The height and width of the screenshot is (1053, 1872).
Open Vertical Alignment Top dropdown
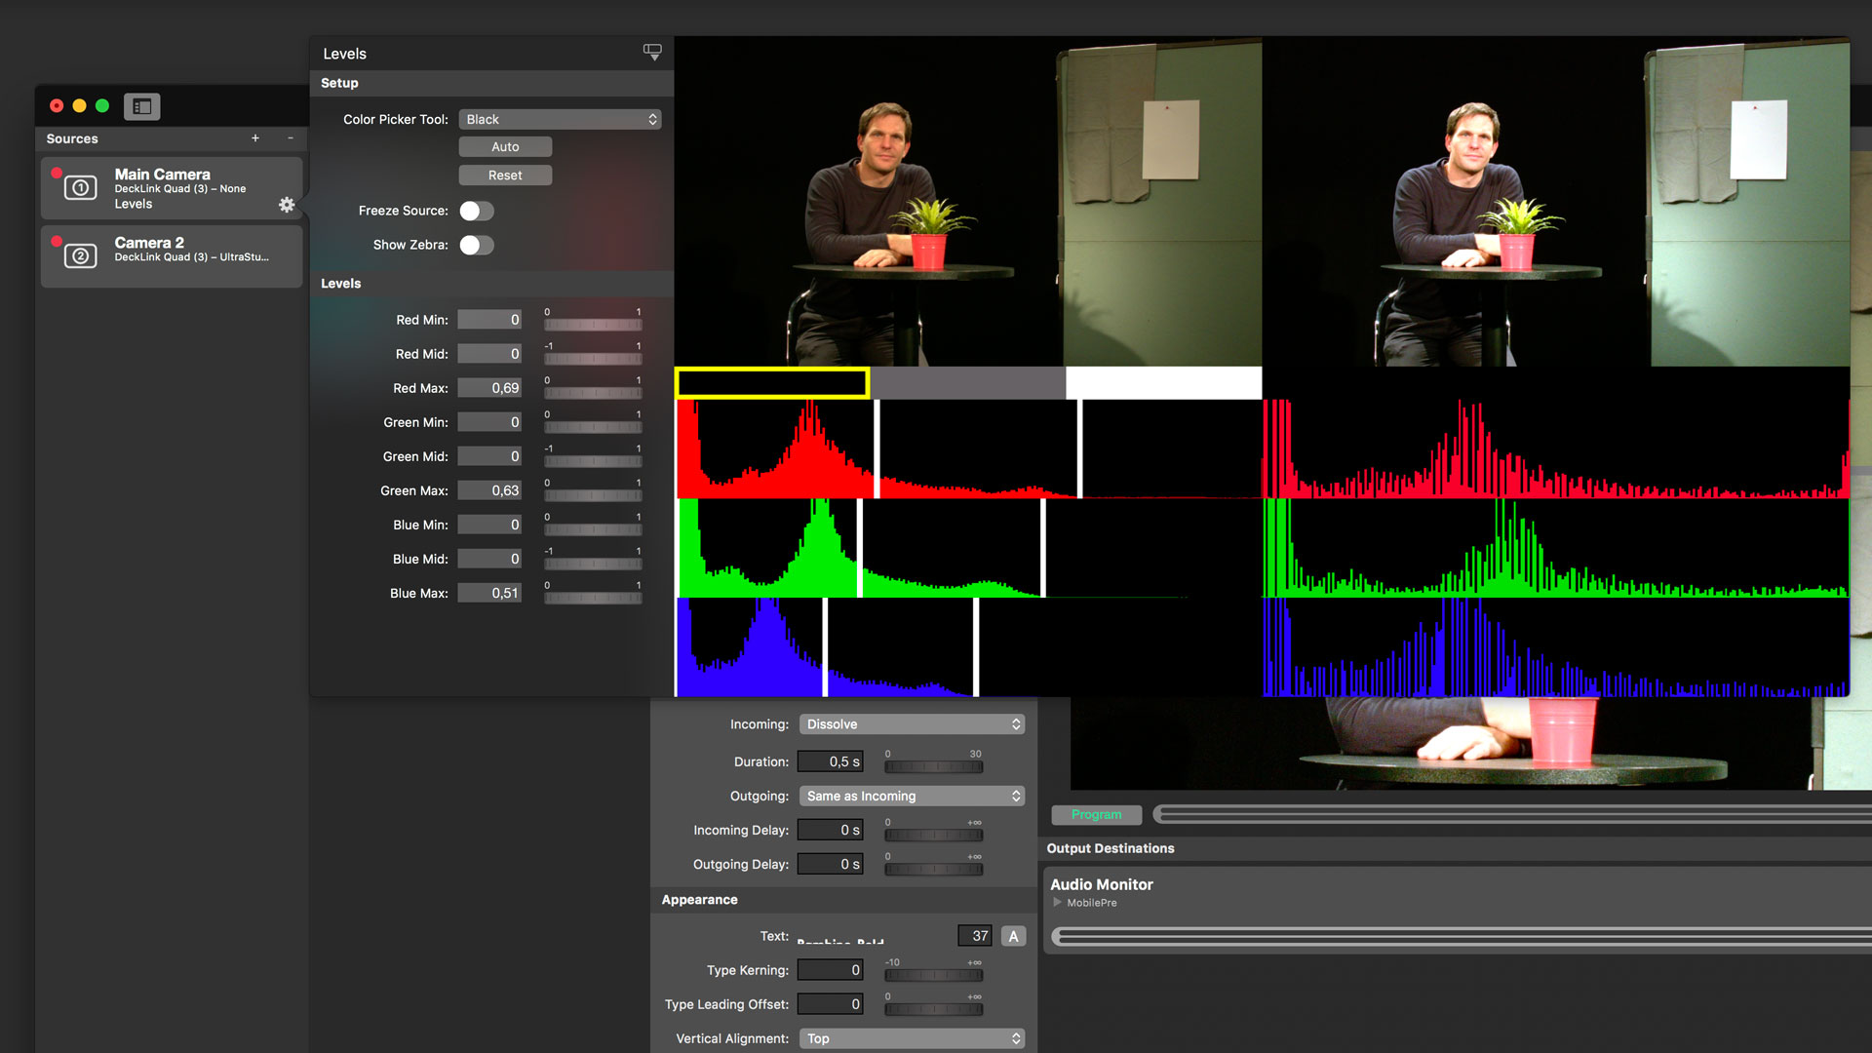click(x=912, y=1038)
